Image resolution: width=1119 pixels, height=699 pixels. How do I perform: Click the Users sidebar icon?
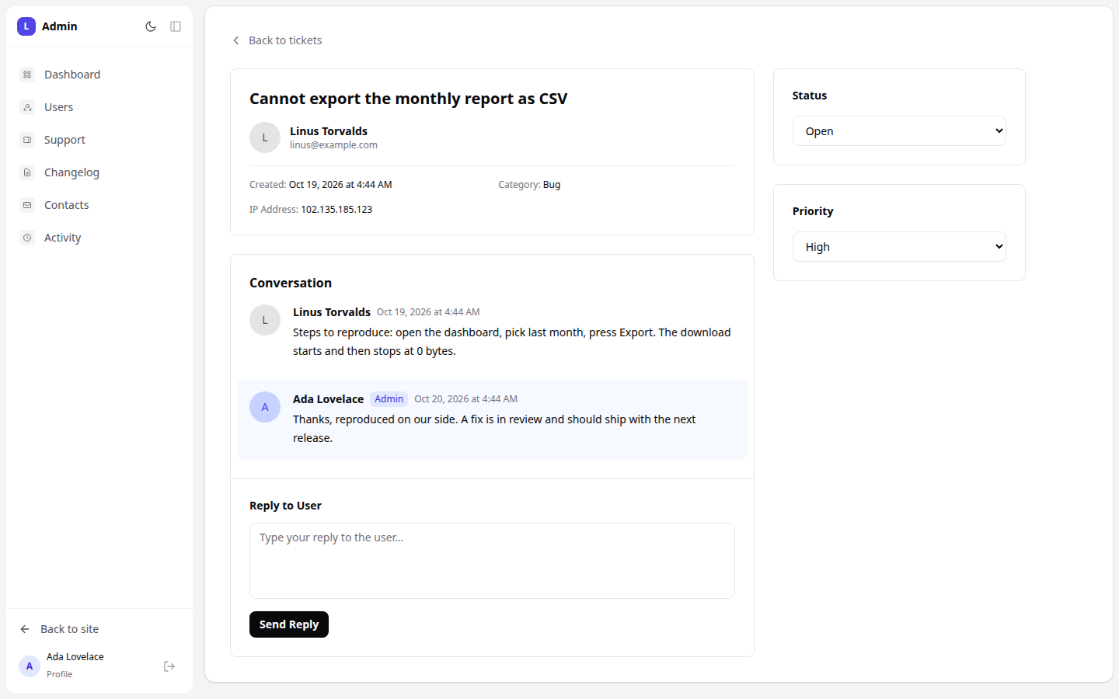tap(27, 107)
